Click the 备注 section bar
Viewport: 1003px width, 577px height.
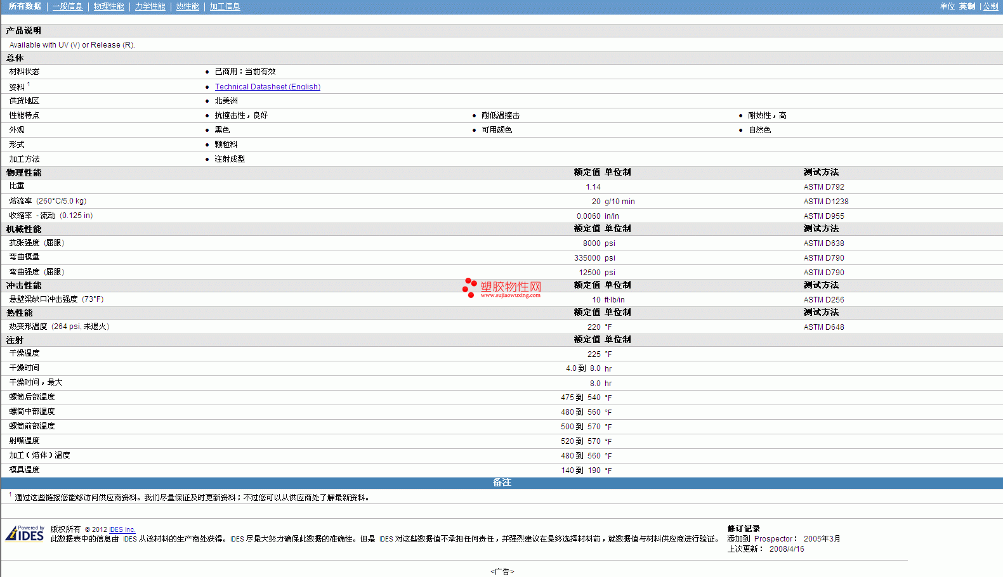(502, 483)
